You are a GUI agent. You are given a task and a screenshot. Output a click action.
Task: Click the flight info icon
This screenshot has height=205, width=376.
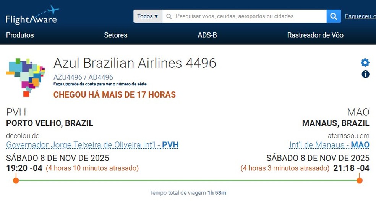[365, 74]
